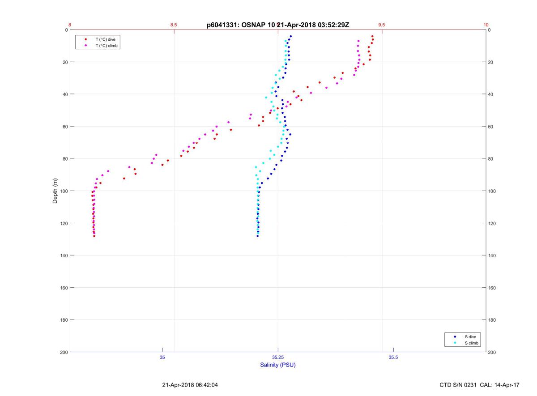Click the cyan dot marker in salinity legend
Viewport: 537px width, 396px height.
click(455, 343)
